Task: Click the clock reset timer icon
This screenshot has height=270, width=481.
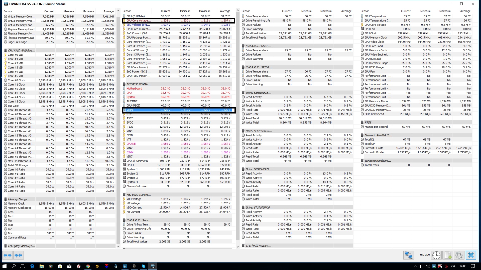Action: pyautogui.click(x=436, y=255)
